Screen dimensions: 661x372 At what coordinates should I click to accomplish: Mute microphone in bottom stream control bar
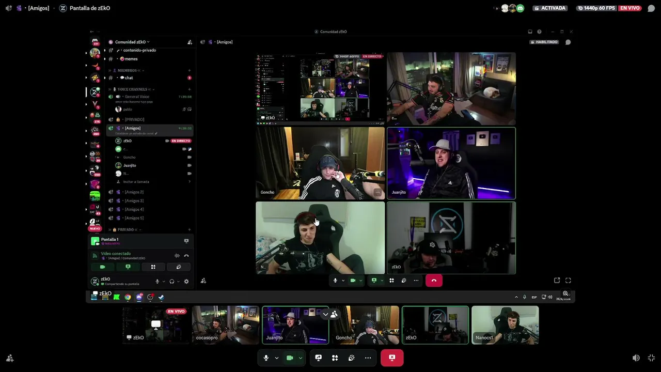click(266, 358)
